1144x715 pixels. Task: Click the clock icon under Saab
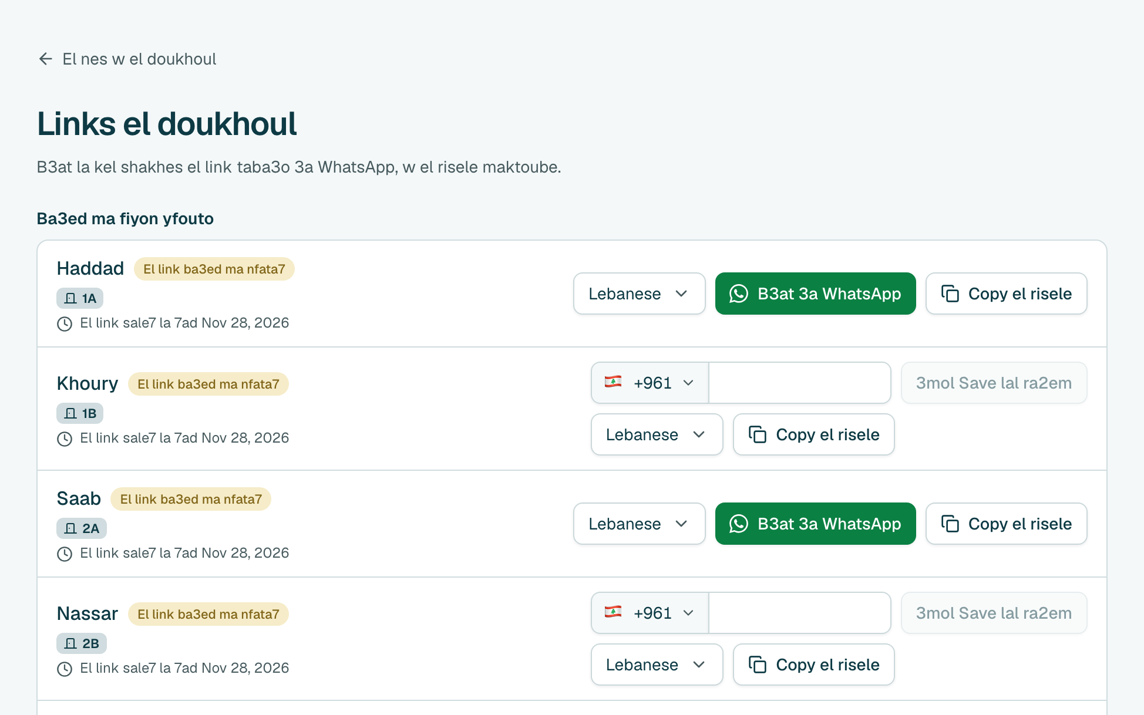65,554
